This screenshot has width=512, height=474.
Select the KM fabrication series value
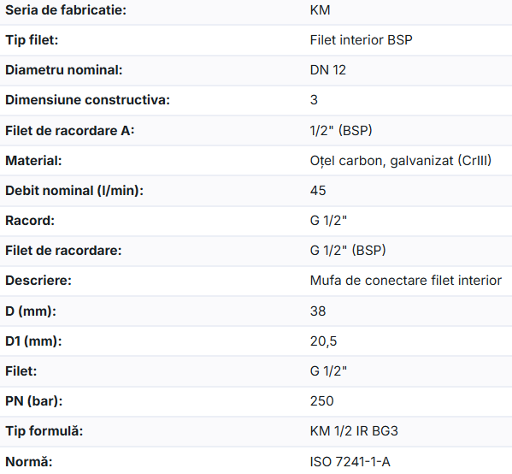click(x=320, y=10)
